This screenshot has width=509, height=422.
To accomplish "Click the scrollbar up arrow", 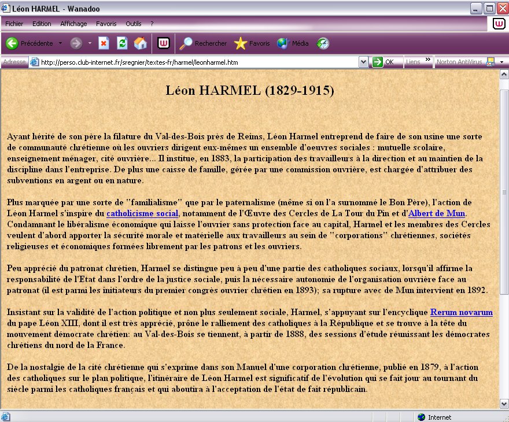I will pyautogui.click(x=504, y=75).
